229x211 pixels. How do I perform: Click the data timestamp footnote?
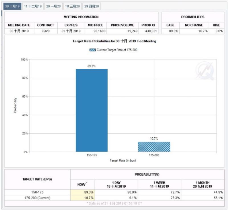point(114,204)
